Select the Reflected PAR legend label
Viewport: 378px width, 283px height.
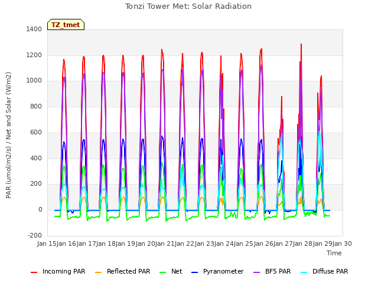[x=129, y=271]
